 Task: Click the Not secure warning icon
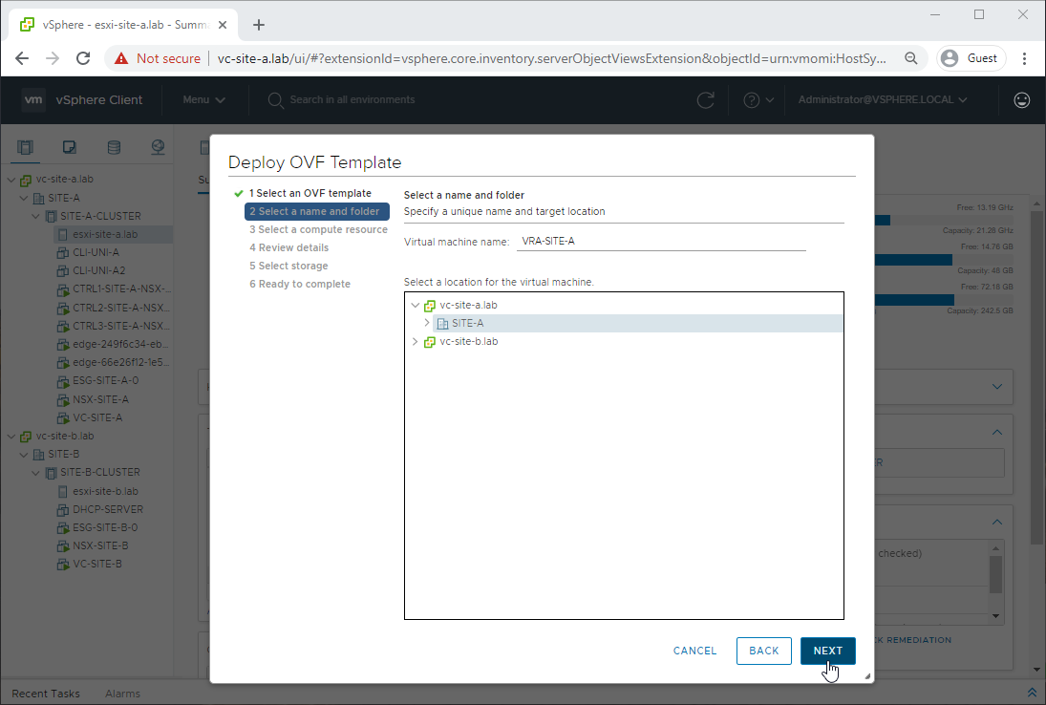point(120,58)
